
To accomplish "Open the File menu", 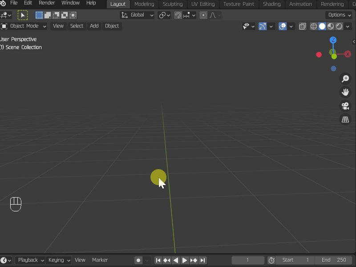I will coord(14,3).
